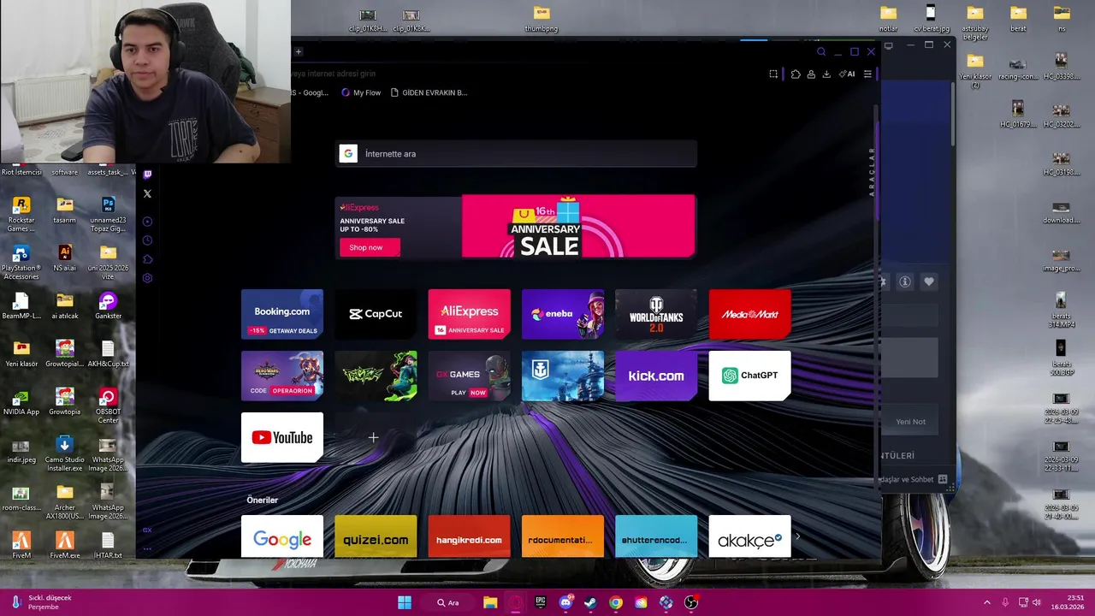Add a new speed dial with plus tile
The height and width of the screenshot is (616, 1095).
click(374, 437)
